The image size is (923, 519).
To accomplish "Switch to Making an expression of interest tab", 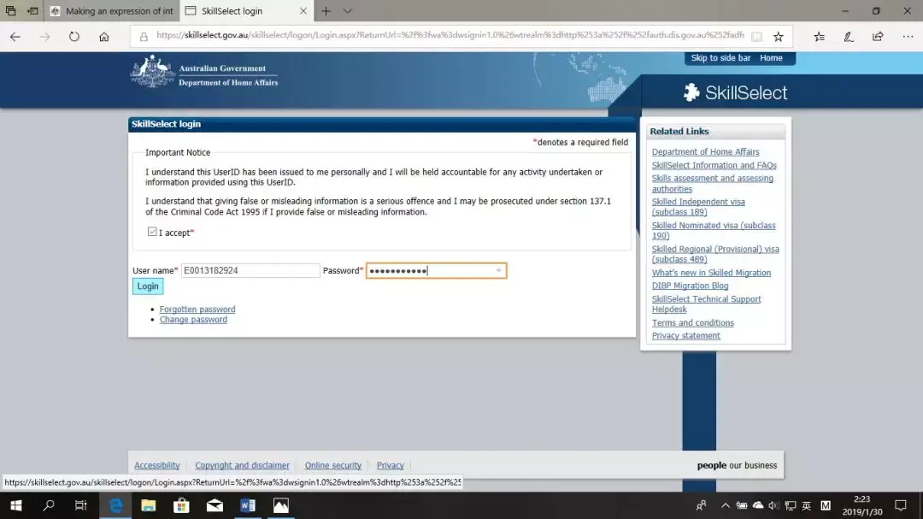I will pyautogui.click(x=112, y=10).
